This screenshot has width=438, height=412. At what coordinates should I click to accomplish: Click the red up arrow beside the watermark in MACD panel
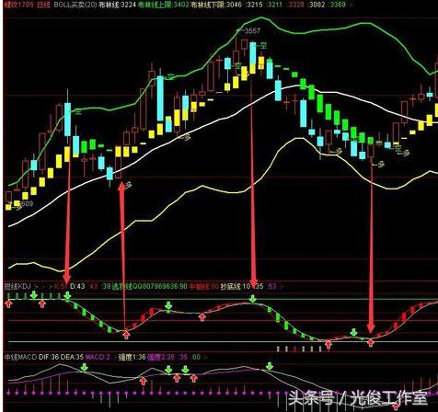pos(396,406)
